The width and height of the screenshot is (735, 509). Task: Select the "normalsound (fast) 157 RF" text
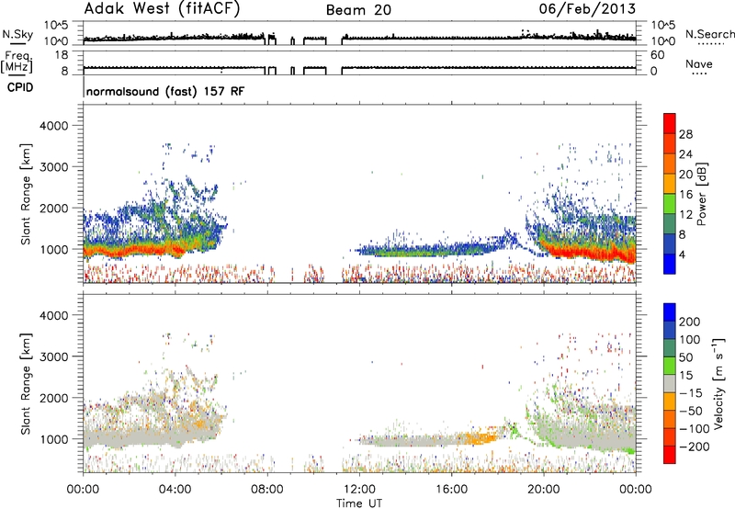click(165, 91)
